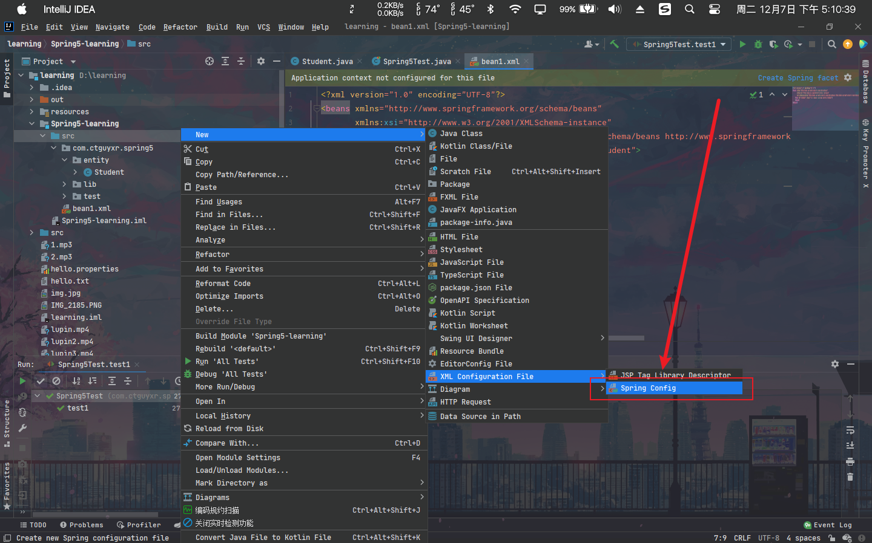Click the Create Spring facet link

tap(798, 77)
